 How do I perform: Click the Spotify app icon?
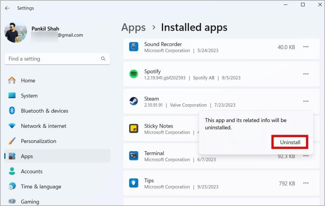(134, 74)
